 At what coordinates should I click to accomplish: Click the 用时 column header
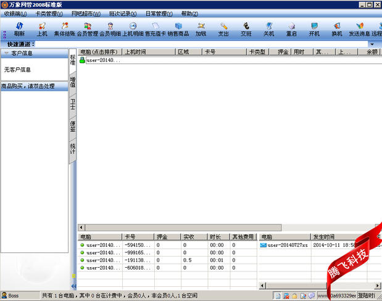(x=302, y=52)
